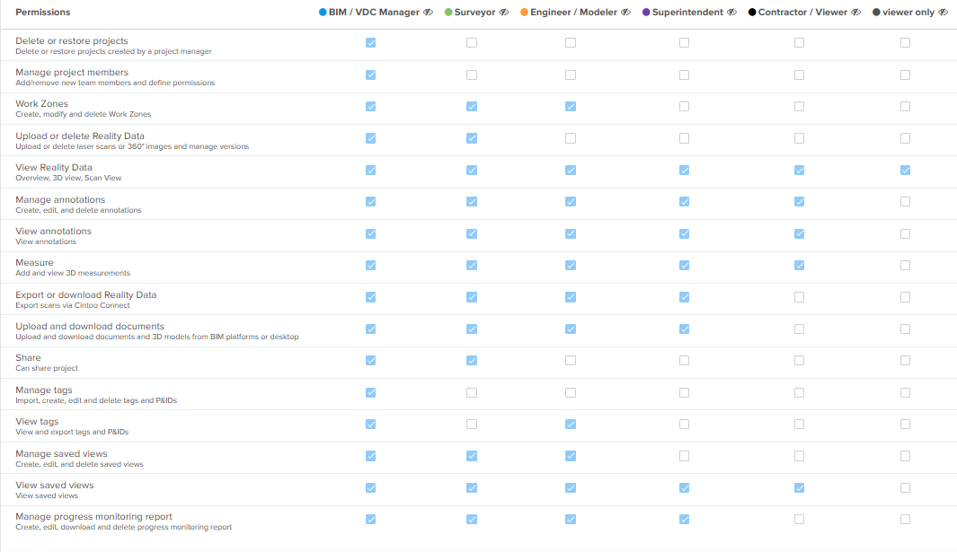This screenshot has width=957, height=552.
Task: Click the blue color dot of BIM / VDC Manager
Action: click(323, 13)
